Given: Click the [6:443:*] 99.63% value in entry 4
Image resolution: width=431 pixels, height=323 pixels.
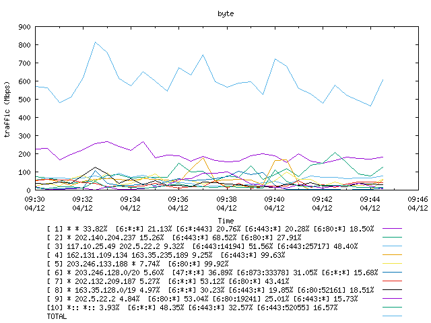Looking at the screenshot, I should [253, 255].
